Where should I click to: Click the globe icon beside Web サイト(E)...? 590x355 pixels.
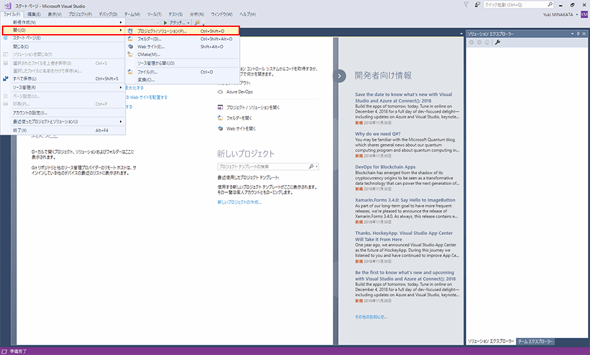coord(130,47)
